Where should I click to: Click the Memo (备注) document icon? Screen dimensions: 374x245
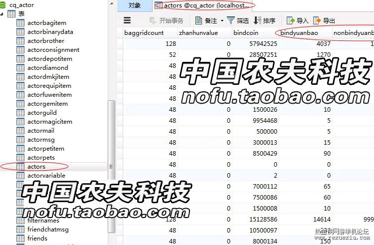point(198,20)
